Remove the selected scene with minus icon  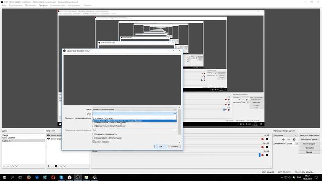pos(8,166)
